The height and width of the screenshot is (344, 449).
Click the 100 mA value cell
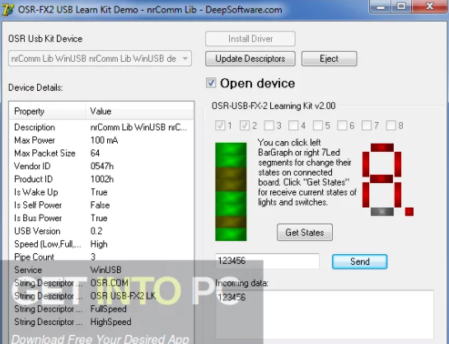coord(105,140)
